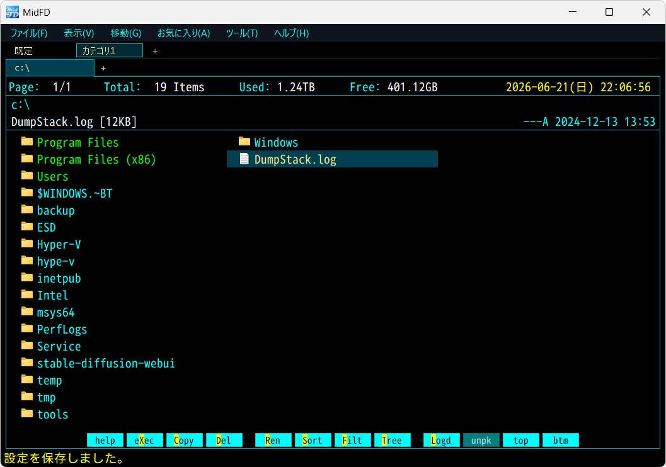The image size is (666, 467).
Task: Click the 2026-06-21(日) 22:06:56 clock text
Action: (x=578, y=87)
